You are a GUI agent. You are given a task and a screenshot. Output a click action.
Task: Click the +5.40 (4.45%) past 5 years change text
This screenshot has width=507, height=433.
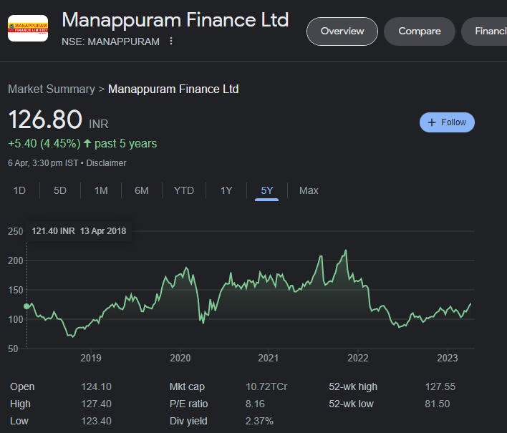[82, 143]
